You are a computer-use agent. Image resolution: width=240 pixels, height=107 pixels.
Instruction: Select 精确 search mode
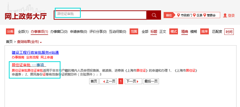(185, 32)
